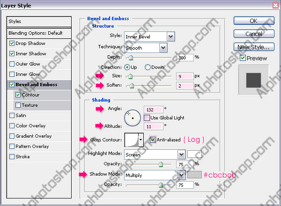Uncheck the Contour checkbox
This screenshot has height=206, width=281.
(18, 95)
